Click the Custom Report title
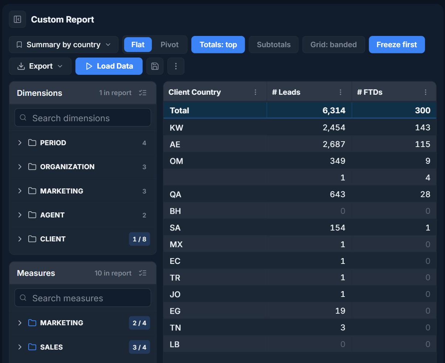Screen dimensions: 445x363 [62, 20]
